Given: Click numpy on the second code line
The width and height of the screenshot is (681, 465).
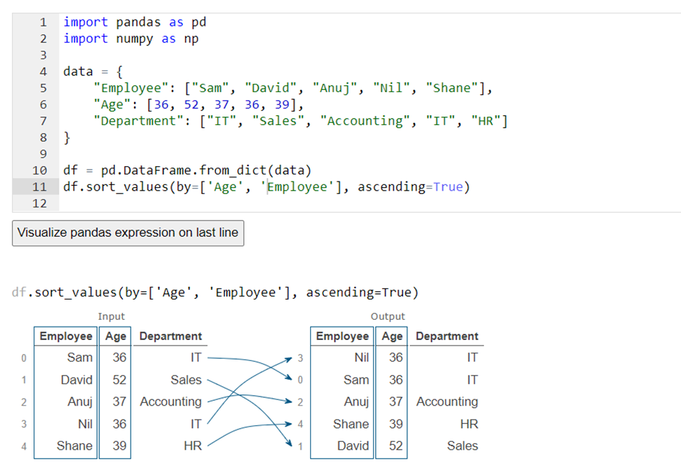Looking at the screenshot, I should pyautogui.click(x=131, y=38).
